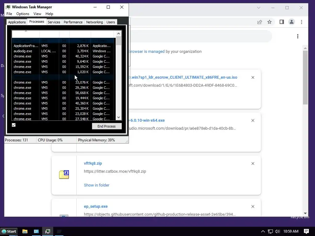Click the End Process button

pos(107,126)
